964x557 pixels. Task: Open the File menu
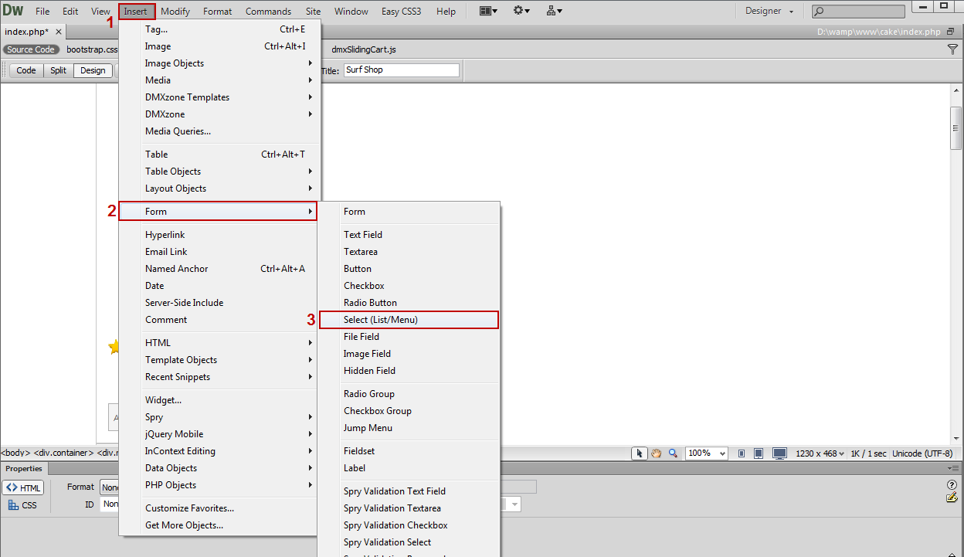click(42, 12)
